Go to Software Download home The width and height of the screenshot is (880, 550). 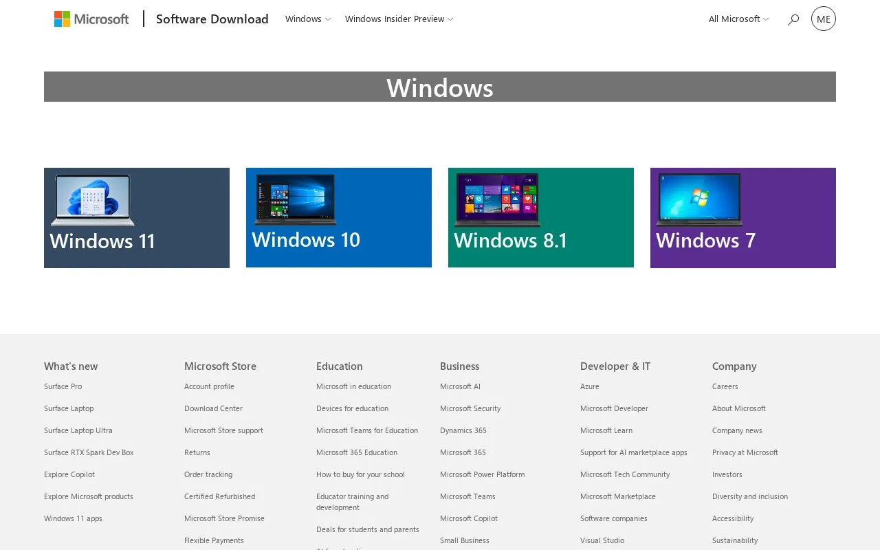212,19
